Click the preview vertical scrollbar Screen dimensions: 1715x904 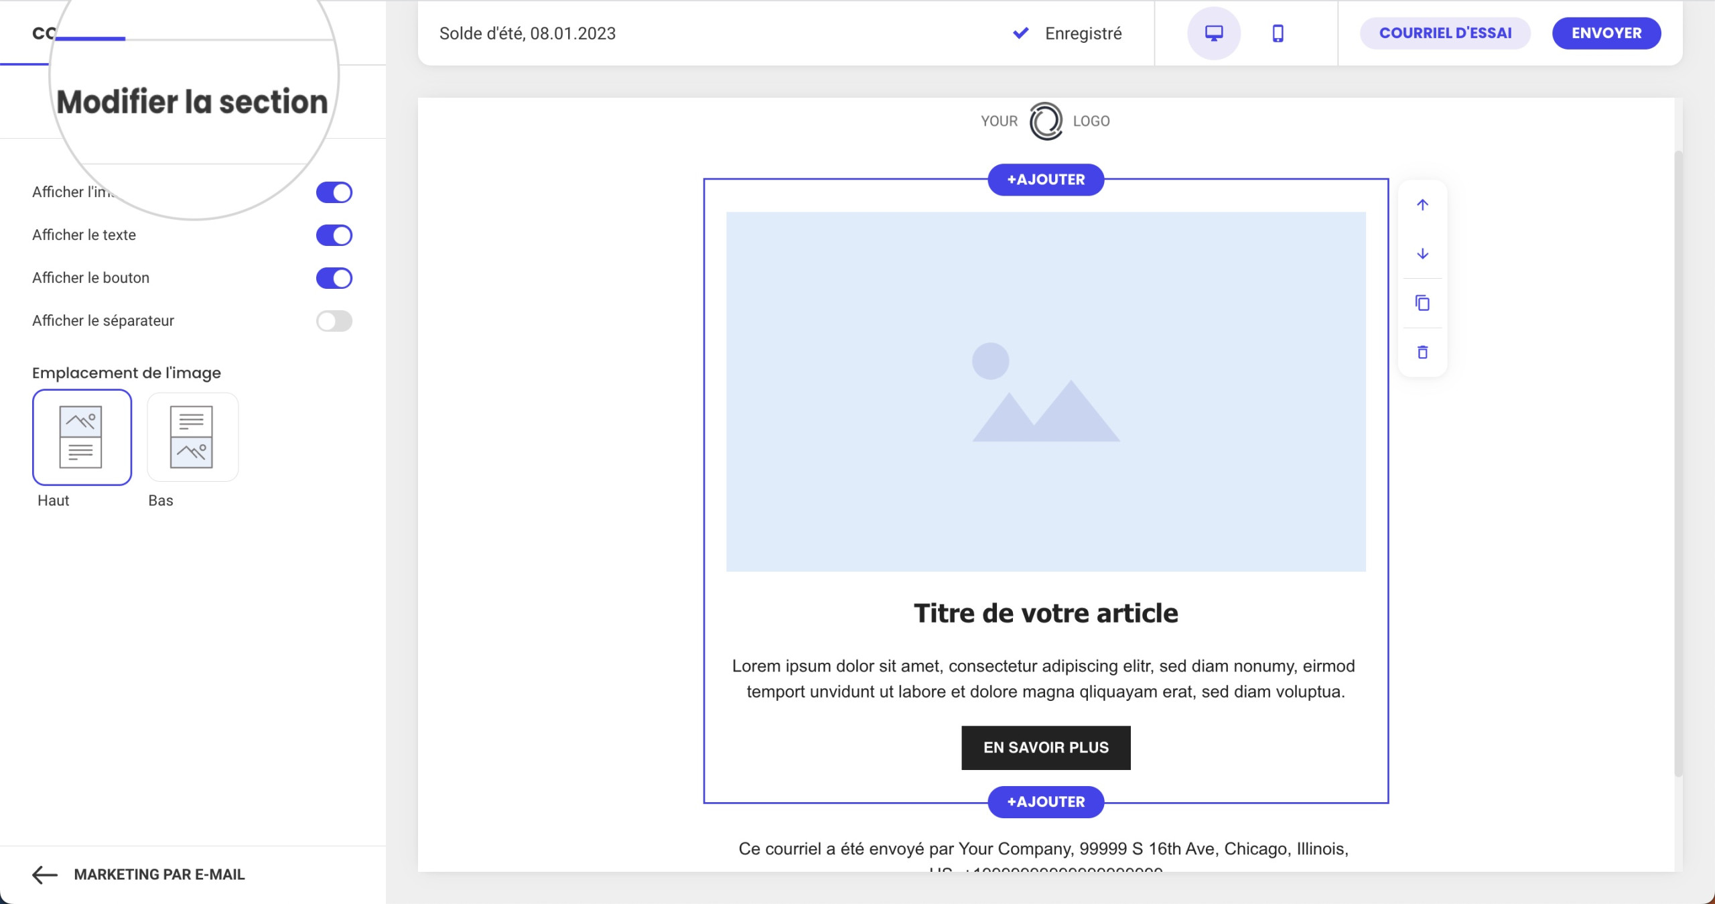(x=1678, y=462)
